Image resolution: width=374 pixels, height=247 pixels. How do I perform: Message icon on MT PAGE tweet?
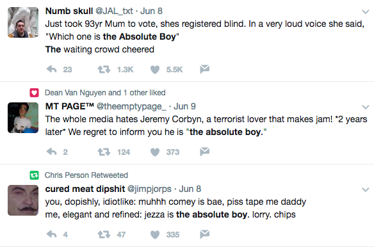205,152
